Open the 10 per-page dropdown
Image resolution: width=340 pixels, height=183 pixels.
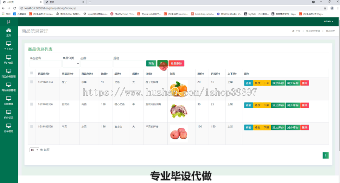pyautogui.click(x=34, y=150)
